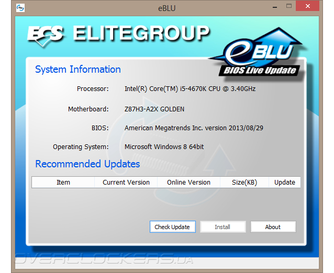Click the Recommended Updates heading
This screenshot has height=273, width=334.
[x=87, y=164]
